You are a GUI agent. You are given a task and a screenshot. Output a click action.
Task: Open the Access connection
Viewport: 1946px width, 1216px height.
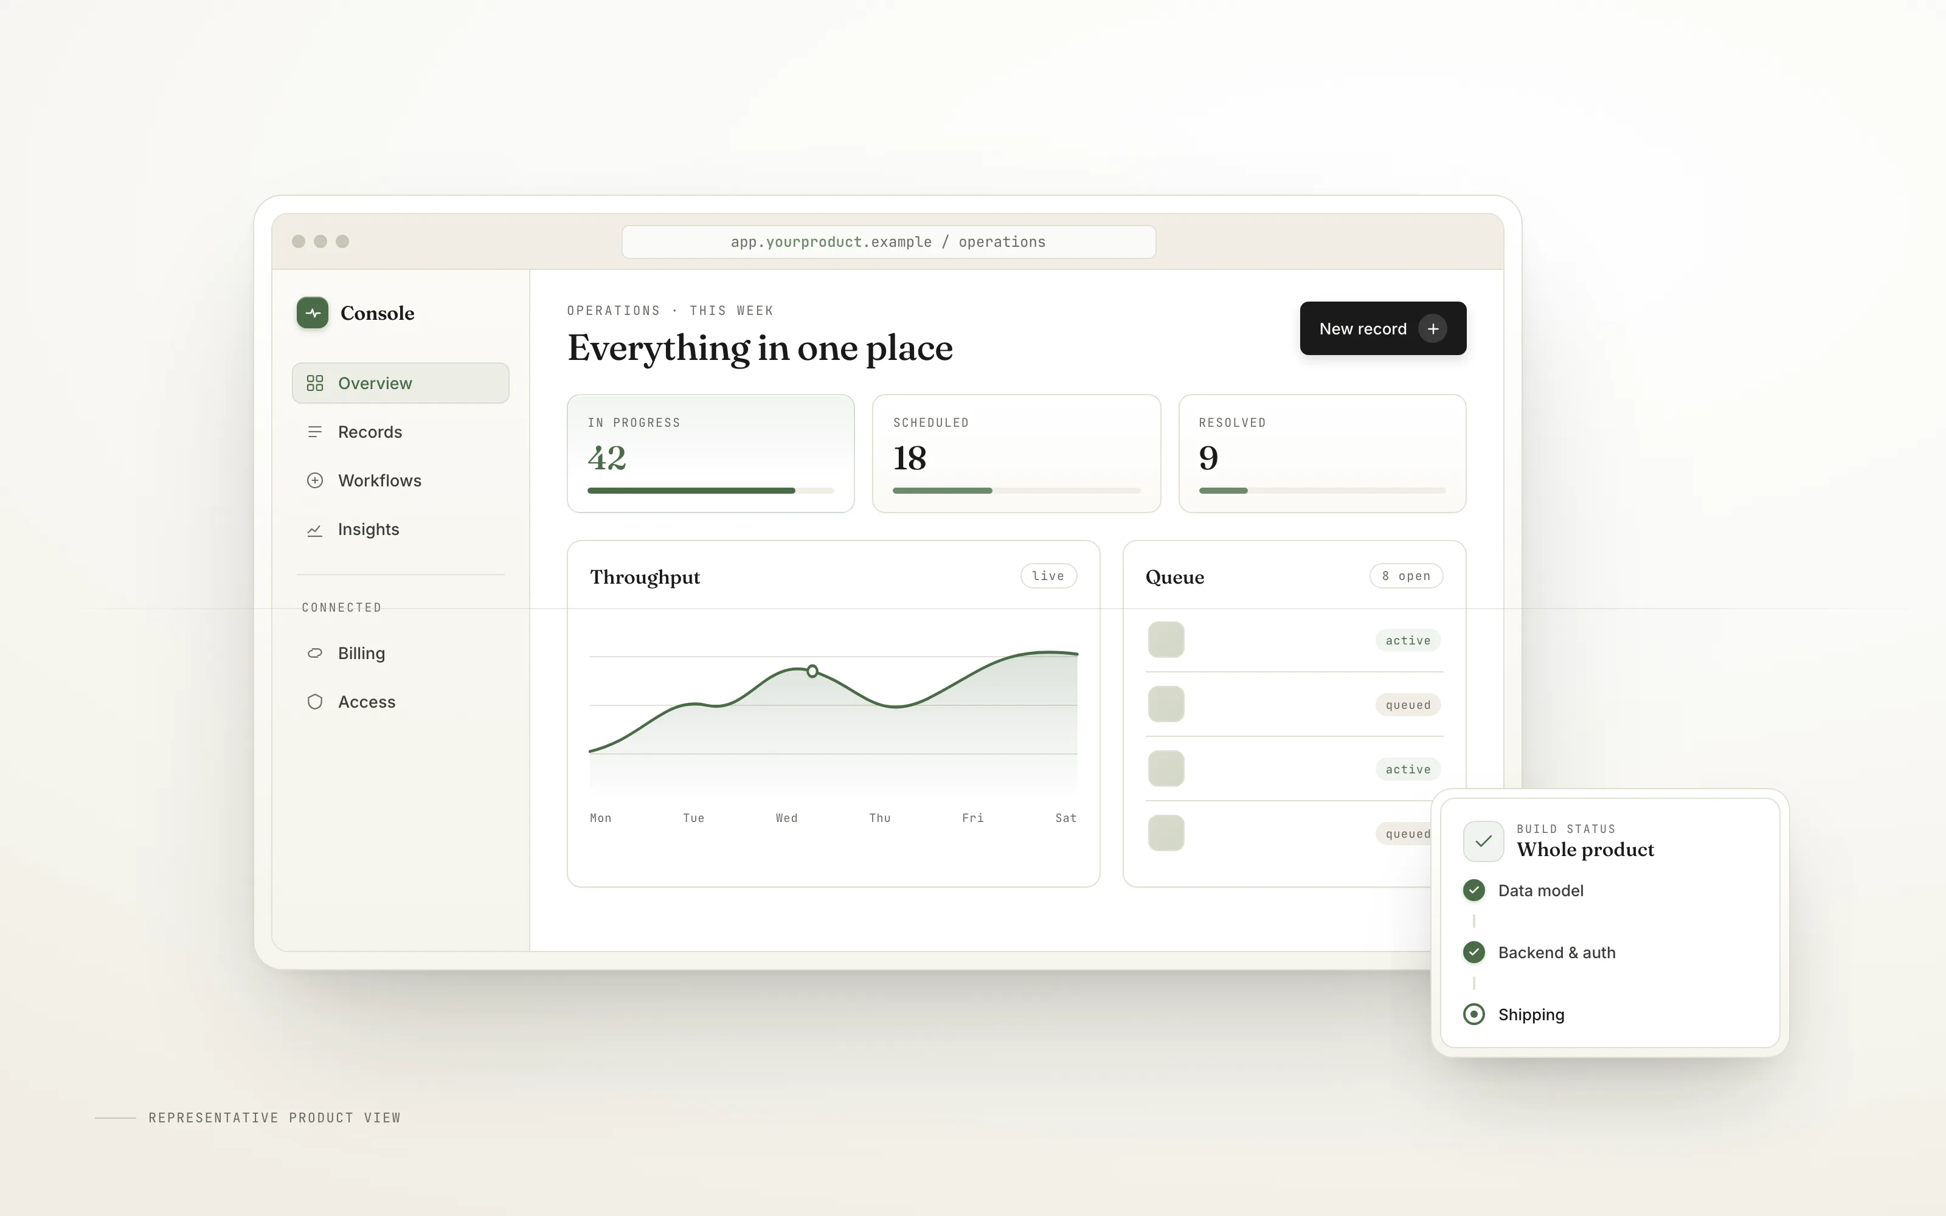pos(401,701)
